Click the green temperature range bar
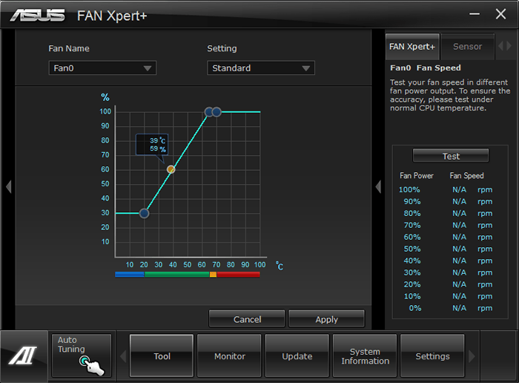 click(176, 274)
